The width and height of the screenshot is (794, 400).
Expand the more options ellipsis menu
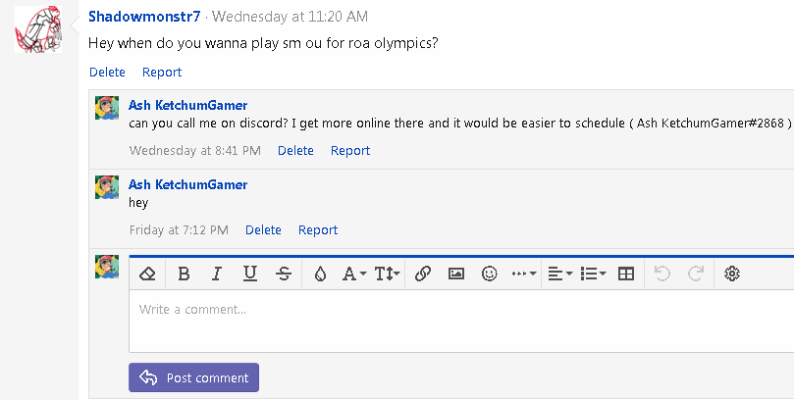coord(524,275)
